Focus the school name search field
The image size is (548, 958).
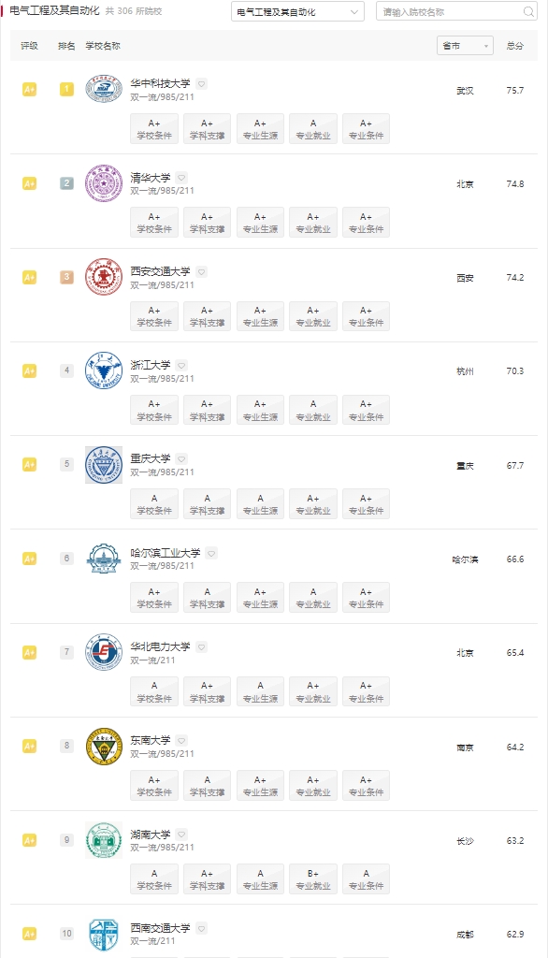pyautogui.click(x=451, y=11)
